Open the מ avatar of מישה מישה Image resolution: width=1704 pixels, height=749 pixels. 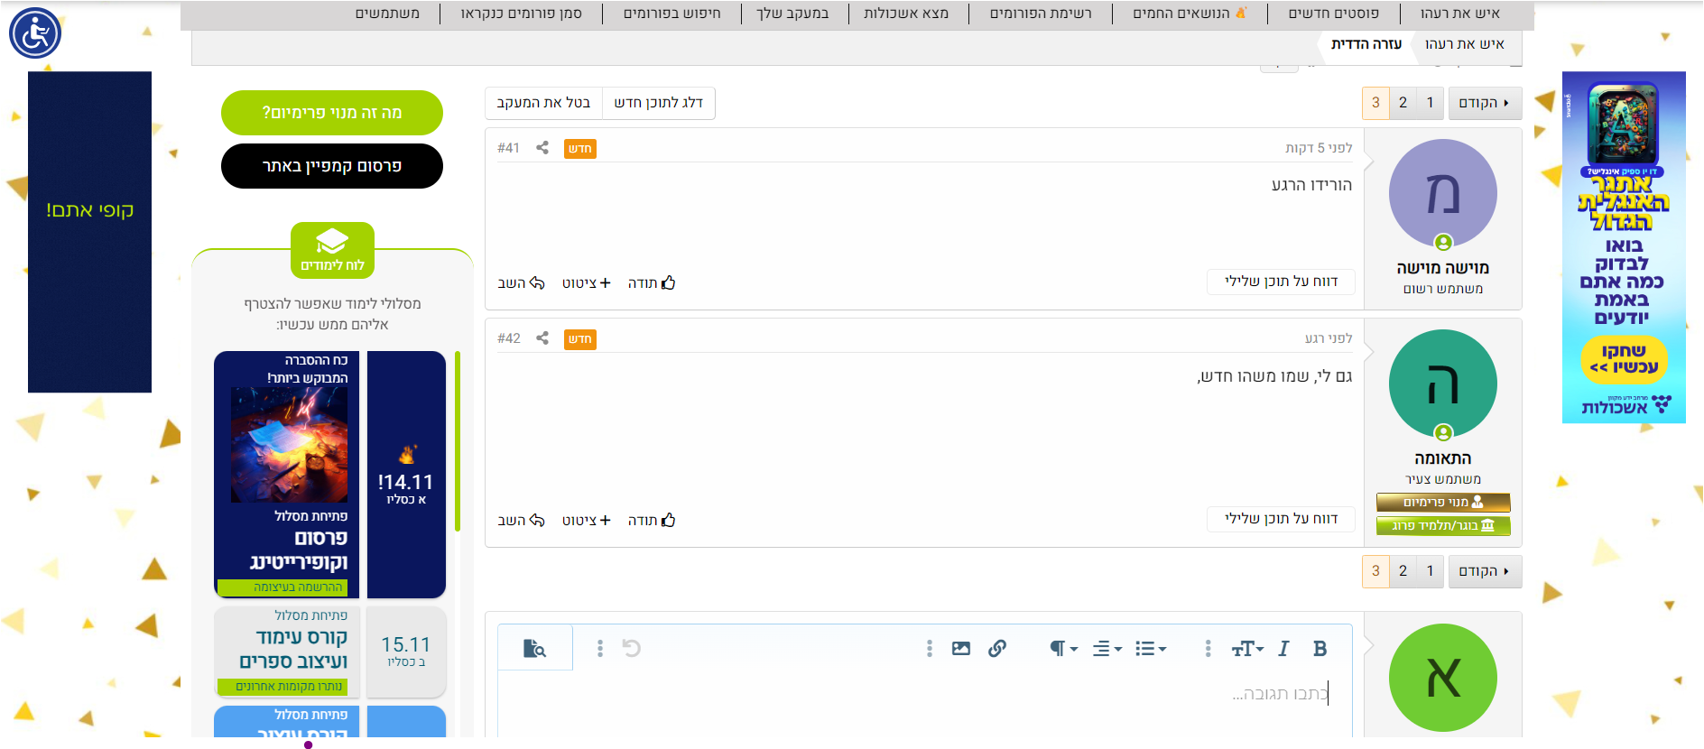(1442, 193)
